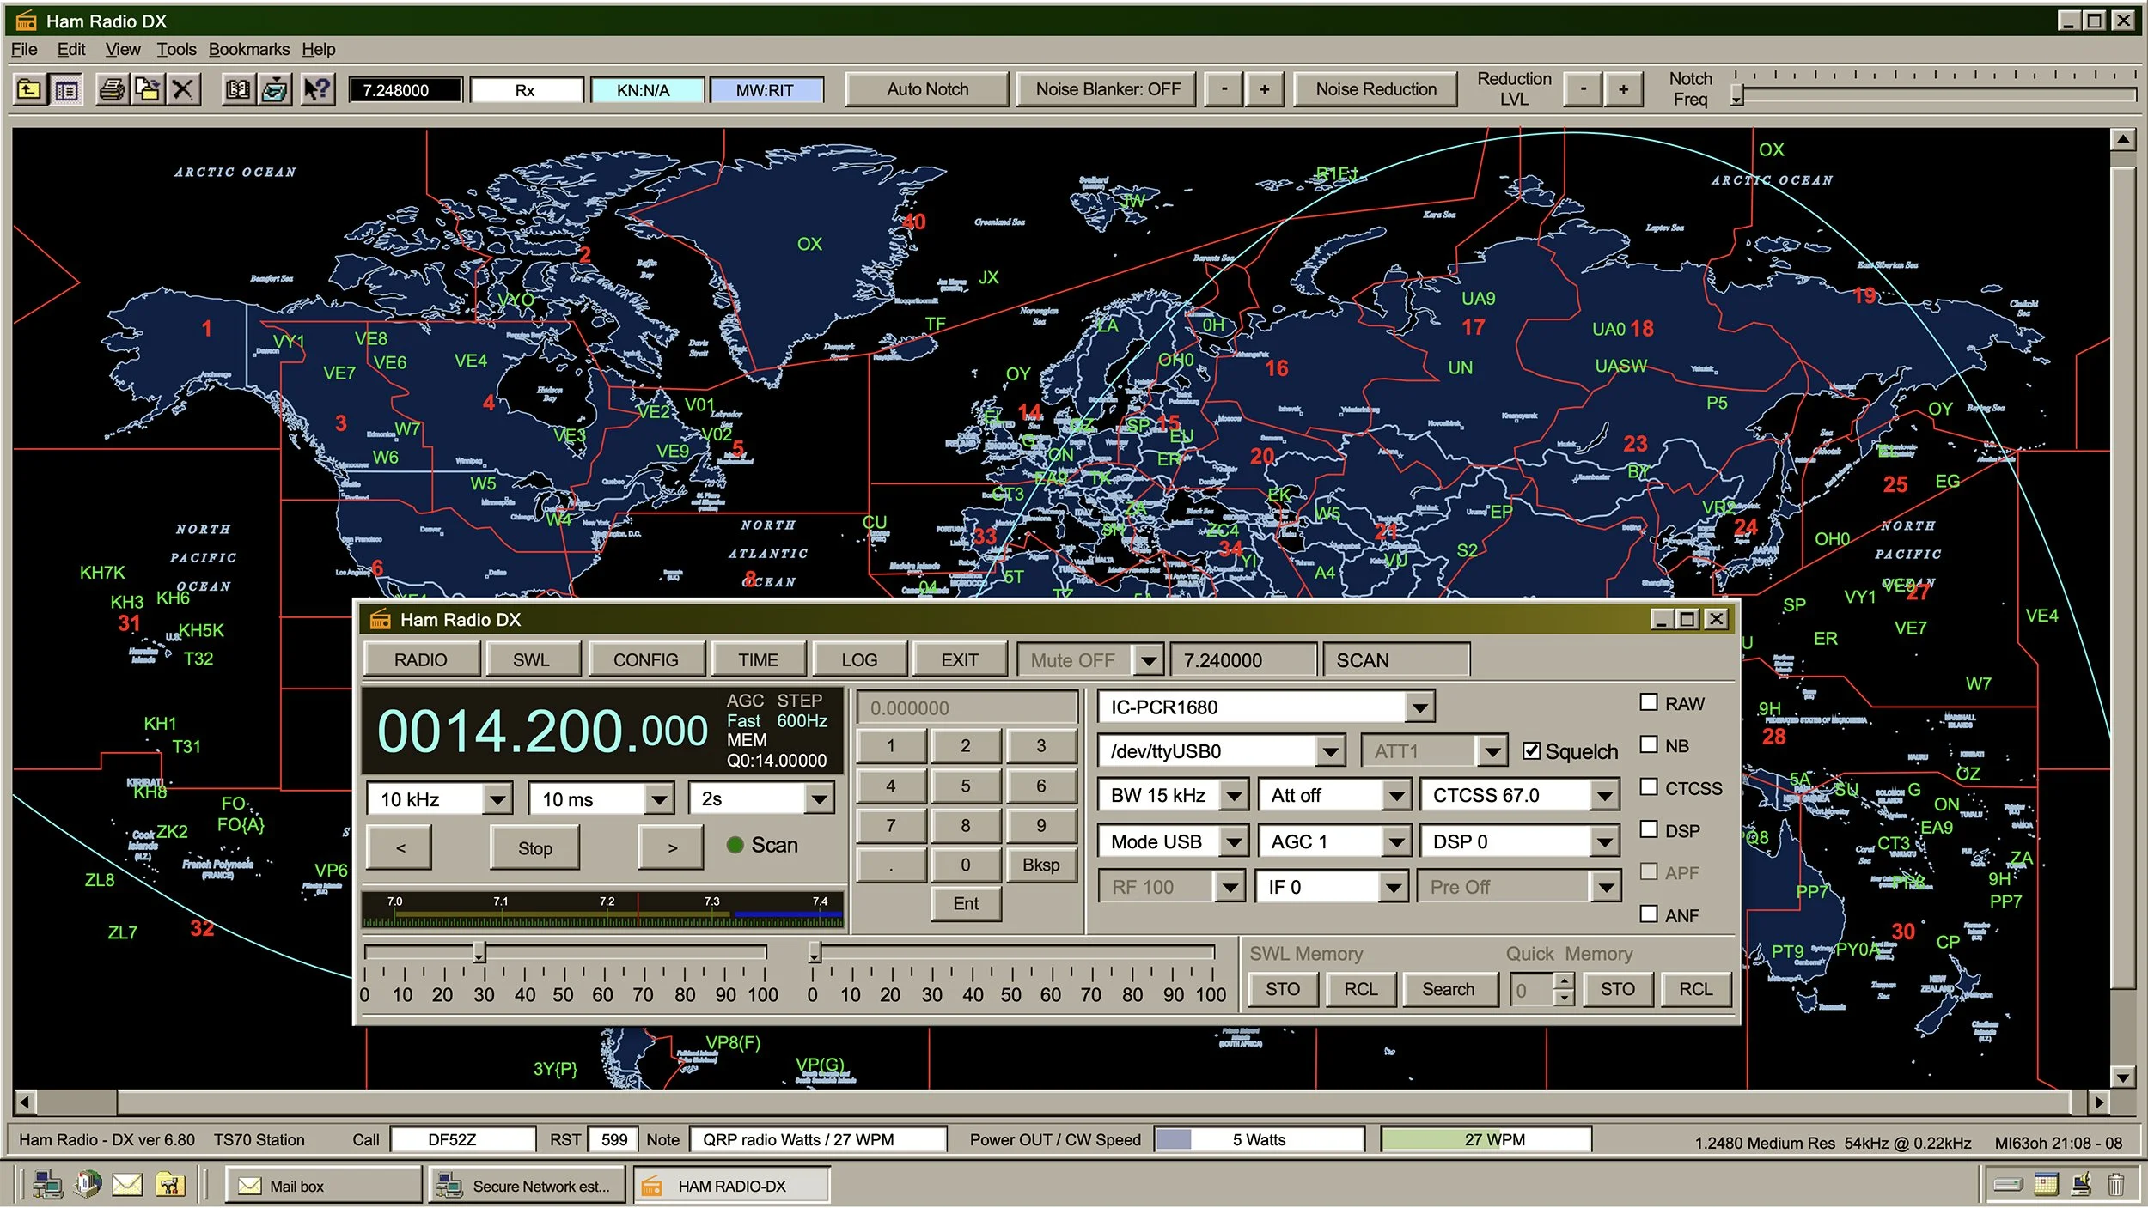
Task: Select the delete X toolbar icon
Action: (x=183, y=88)
